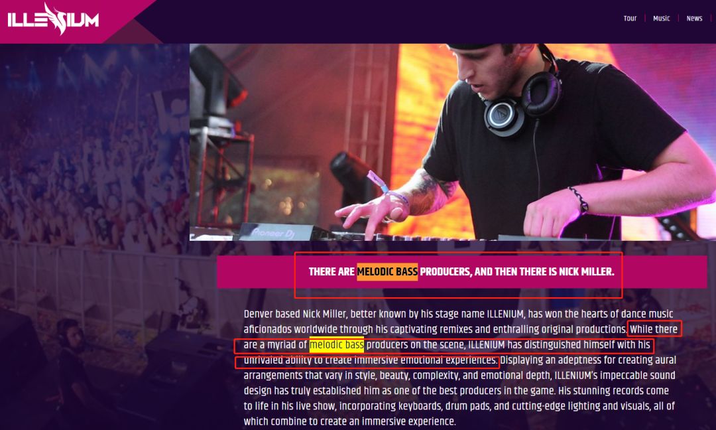This screenshot has height=430, width=716.
Task: Click the Pioneer DJ logo on the deck
Action: point(272,233)
